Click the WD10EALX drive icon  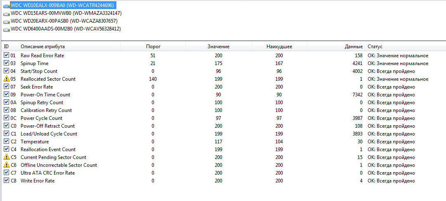(x=6, y=5)
